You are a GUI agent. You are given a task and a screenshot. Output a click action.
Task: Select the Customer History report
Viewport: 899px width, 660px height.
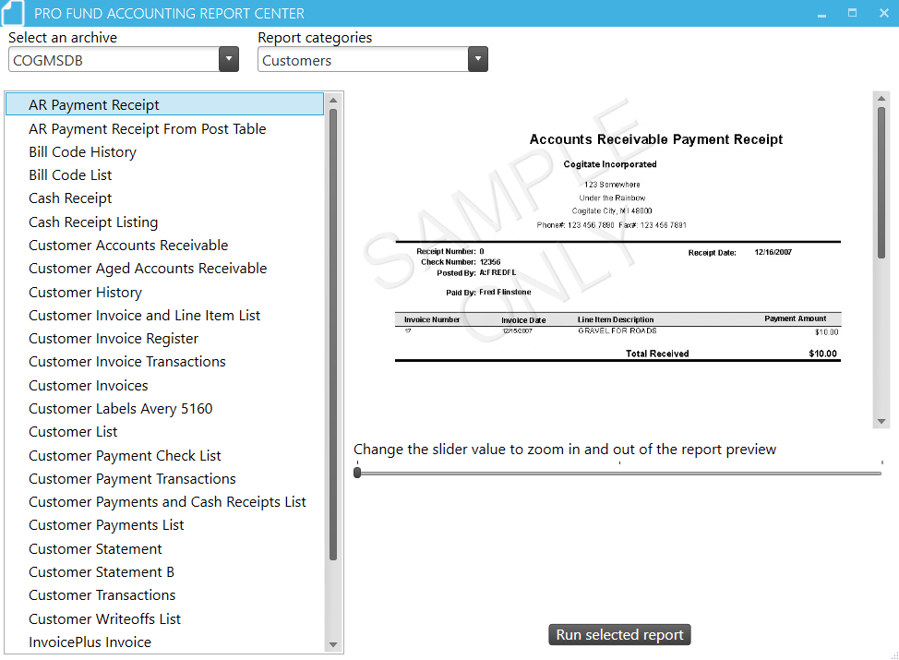86,293
